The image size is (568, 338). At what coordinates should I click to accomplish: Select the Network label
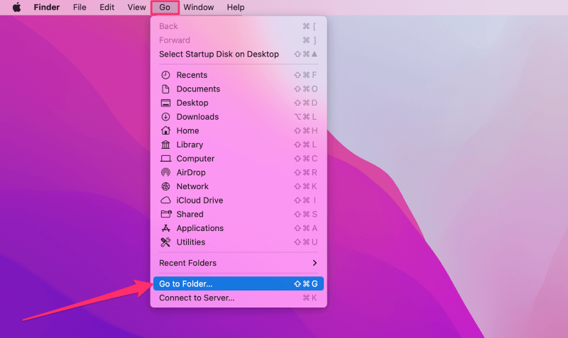pyautogui.click(x=192, y=186)
